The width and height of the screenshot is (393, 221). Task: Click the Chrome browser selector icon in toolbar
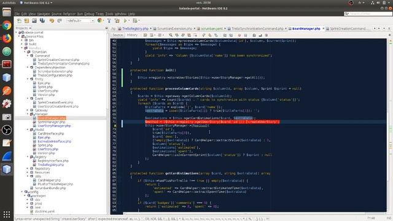(x=99, y=20)
